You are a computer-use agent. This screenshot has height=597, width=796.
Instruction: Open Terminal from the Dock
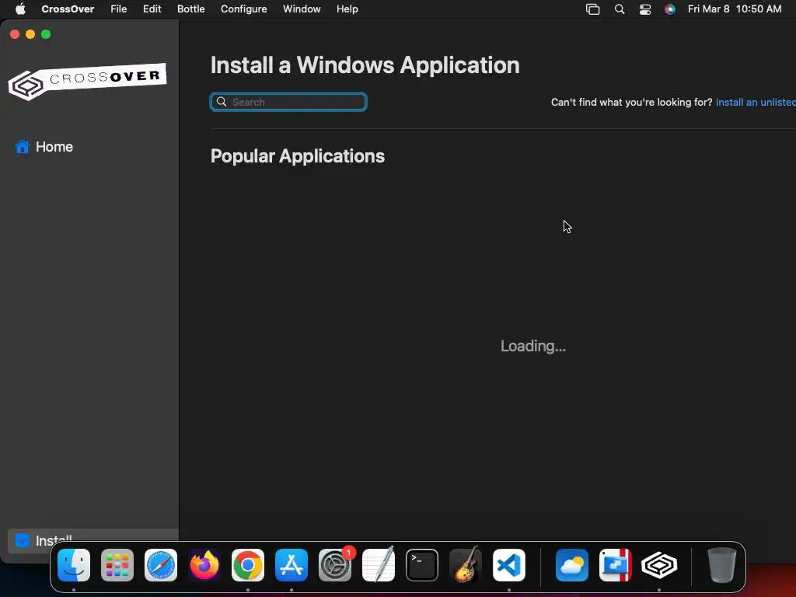pyautogui.click(x=422, y=565)
